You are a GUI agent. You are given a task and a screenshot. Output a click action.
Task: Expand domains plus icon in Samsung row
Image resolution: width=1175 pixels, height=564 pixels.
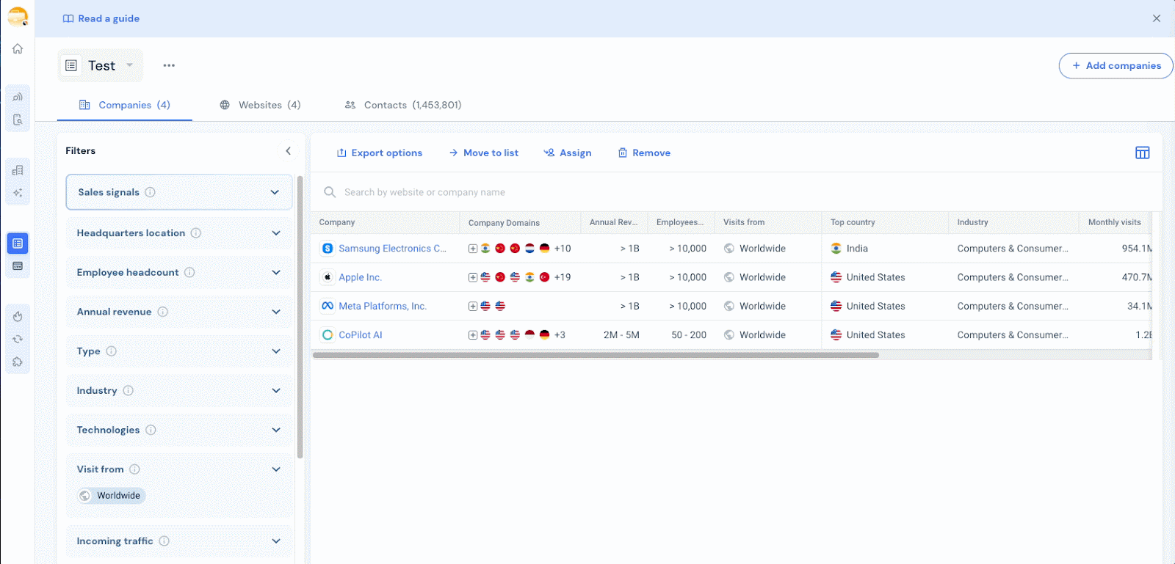coord(473,249)
